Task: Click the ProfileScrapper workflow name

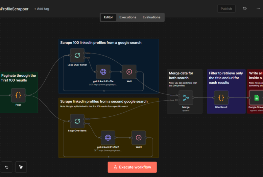Action: [x=14, y=9]
